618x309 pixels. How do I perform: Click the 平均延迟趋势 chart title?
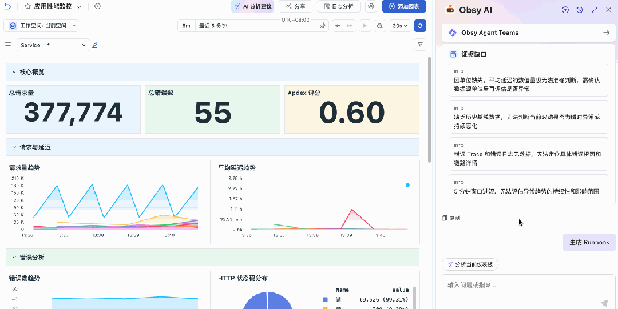236,167
